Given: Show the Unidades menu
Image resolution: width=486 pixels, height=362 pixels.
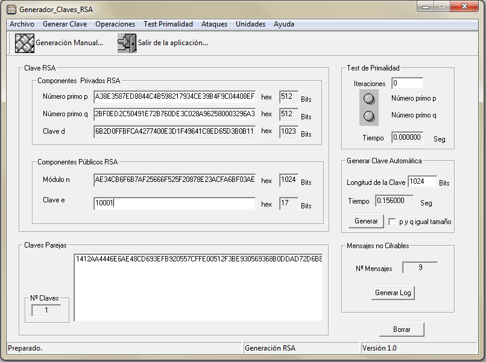Looking at the screenshot, I should click(250, 24).
